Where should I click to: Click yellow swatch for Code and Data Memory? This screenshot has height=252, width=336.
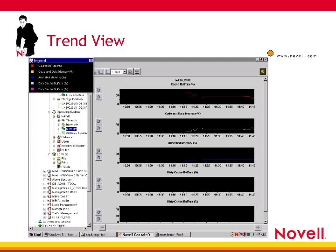33,71
